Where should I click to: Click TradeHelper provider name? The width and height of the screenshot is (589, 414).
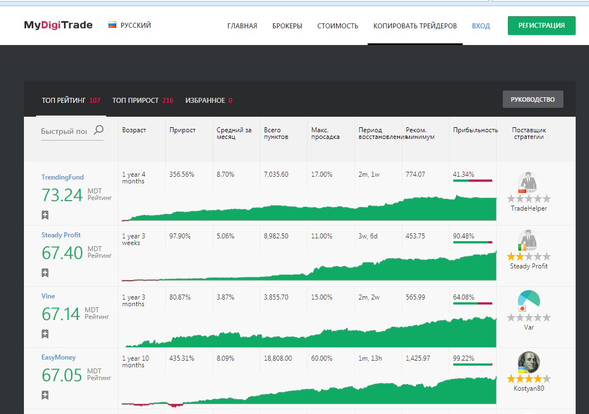click(528, 208)
